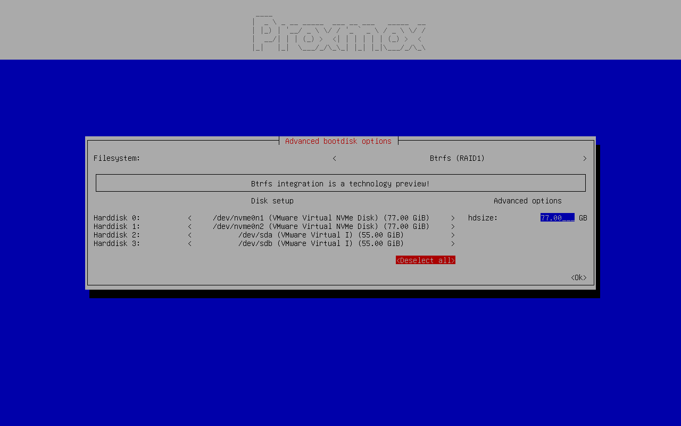Open the Btrfs (RAID1) filesystem selector
Screen dimensions: 681x426
[458, 158]
